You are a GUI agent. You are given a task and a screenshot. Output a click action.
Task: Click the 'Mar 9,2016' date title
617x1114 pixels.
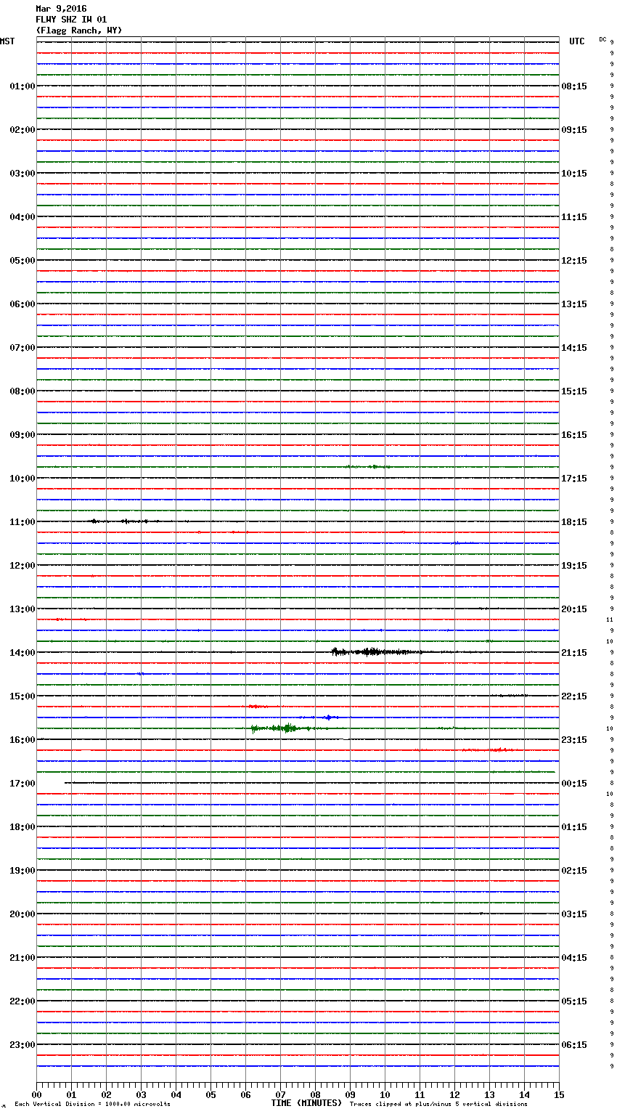61,9
